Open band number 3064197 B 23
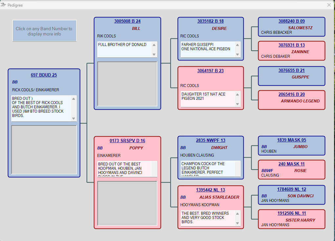This screenshot has width=335, height=241. [211, 71]
